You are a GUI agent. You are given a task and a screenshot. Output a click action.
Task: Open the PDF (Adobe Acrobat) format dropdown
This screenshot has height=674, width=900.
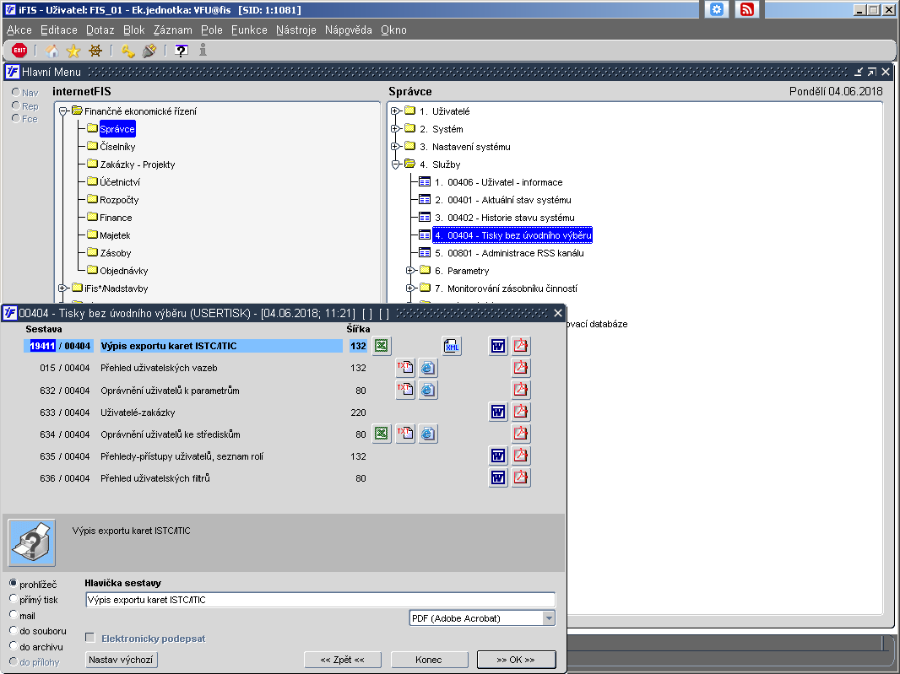549,618
